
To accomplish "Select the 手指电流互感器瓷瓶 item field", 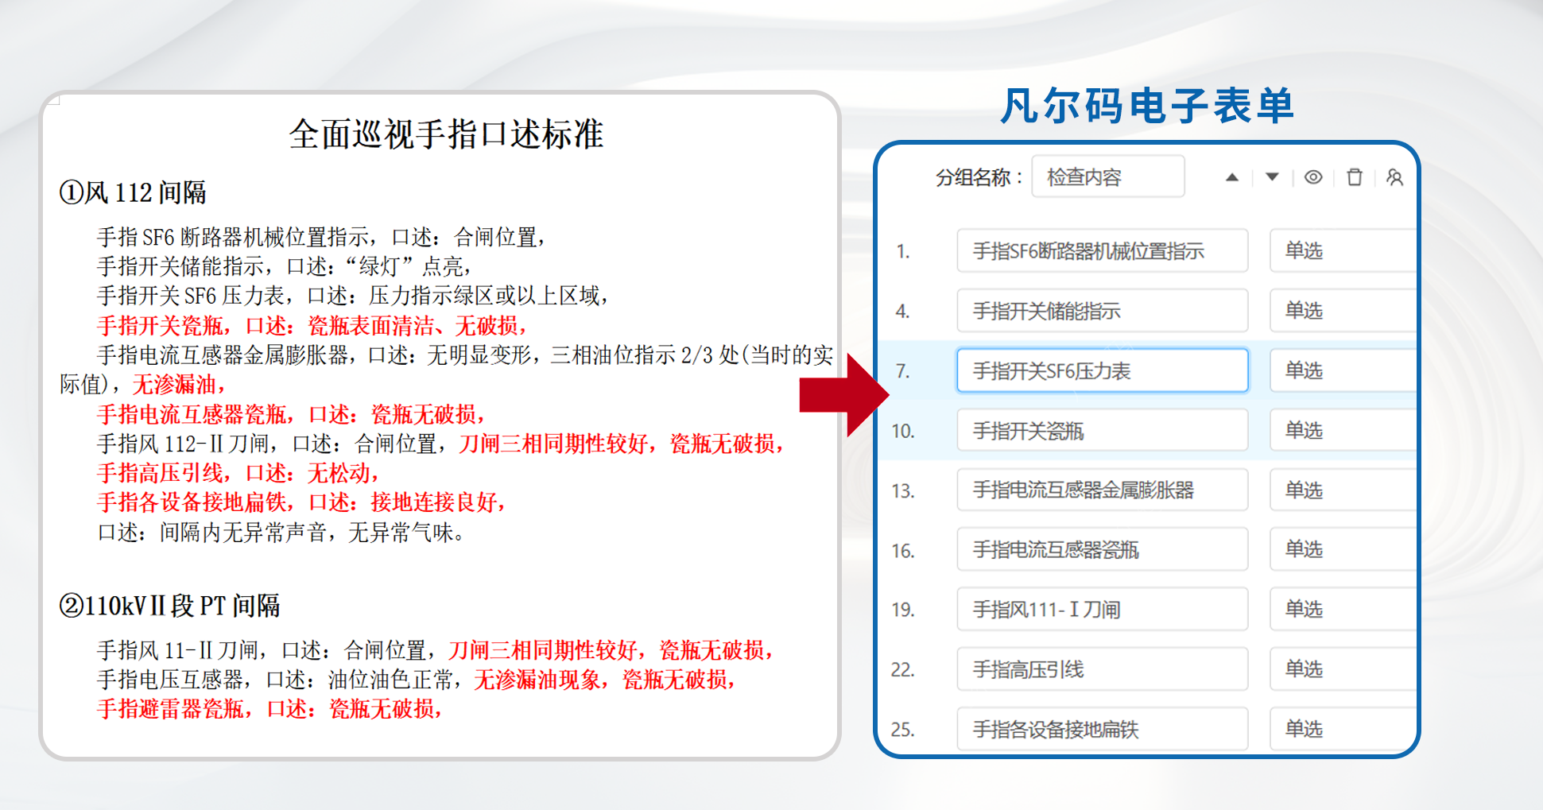I will pos(1102,549).
